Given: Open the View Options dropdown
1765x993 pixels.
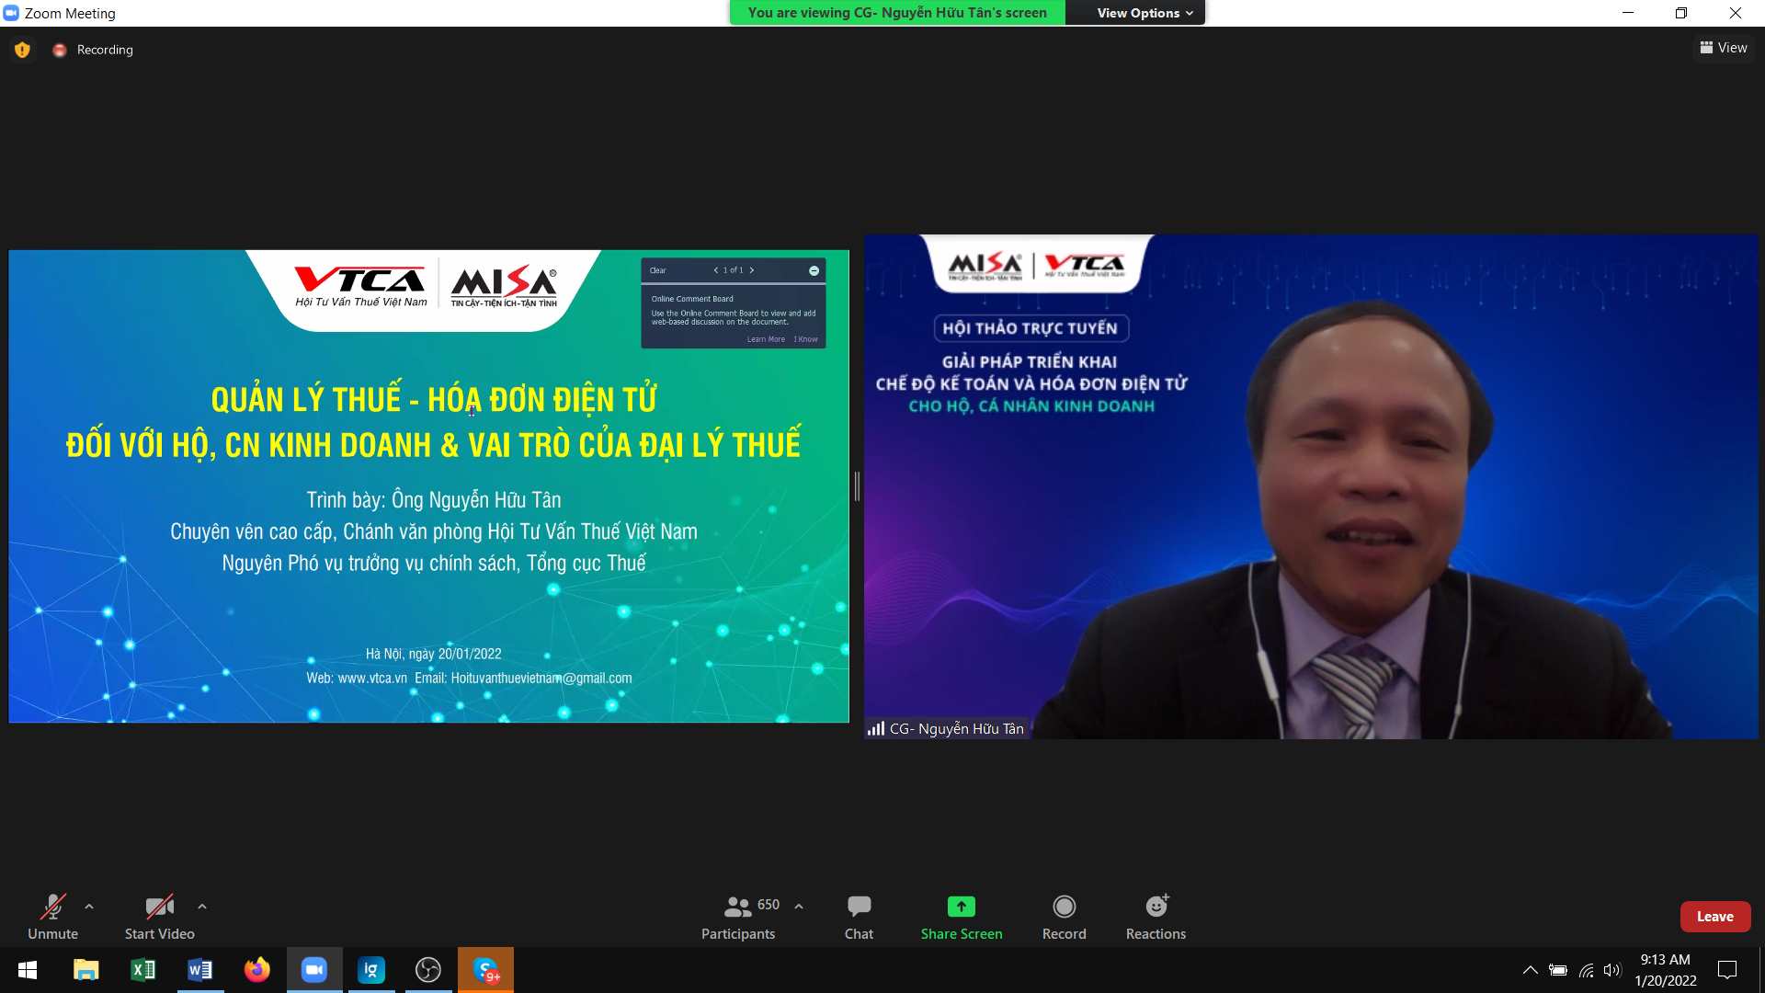Looking at the screenshot, I should point(1144,13).
